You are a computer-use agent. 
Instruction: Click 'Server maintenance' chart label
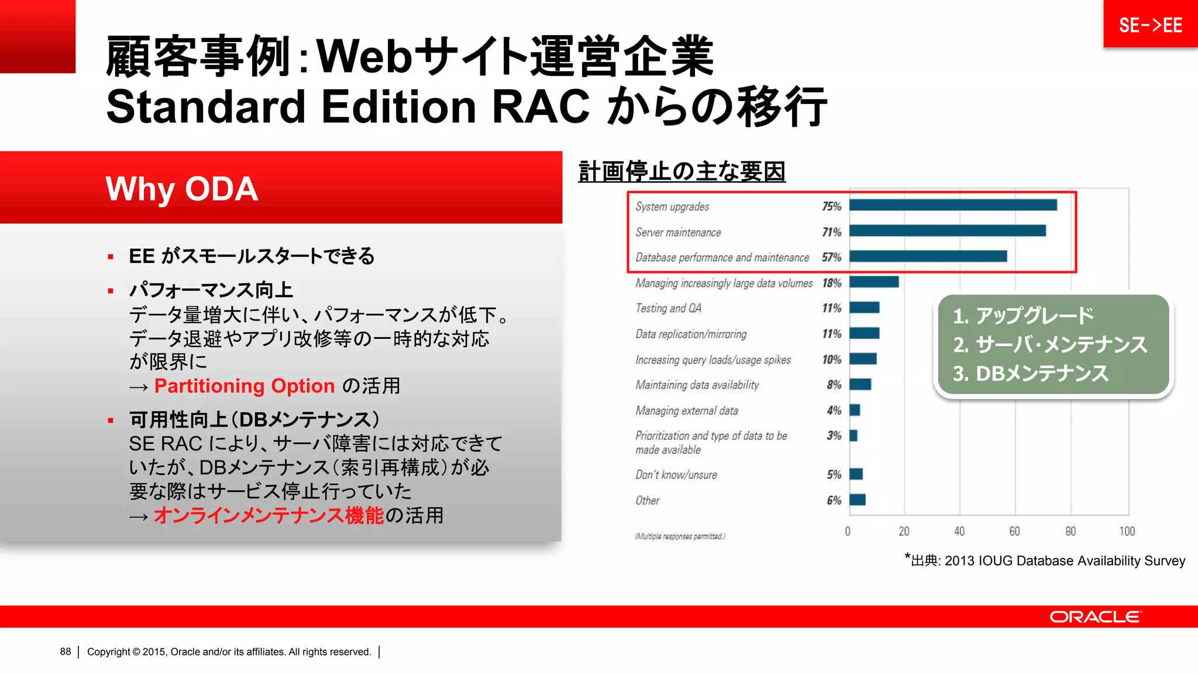(678, 233)
